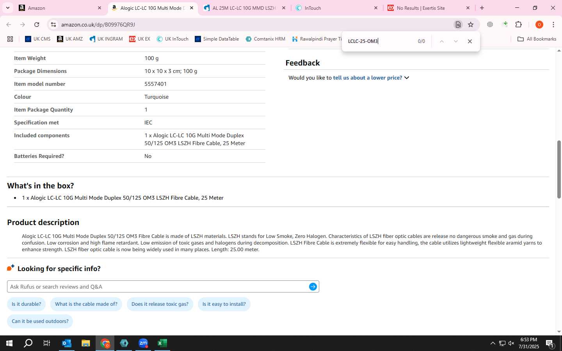Open Excel from taskbar
562x351 pixels.
coord(162,343)
